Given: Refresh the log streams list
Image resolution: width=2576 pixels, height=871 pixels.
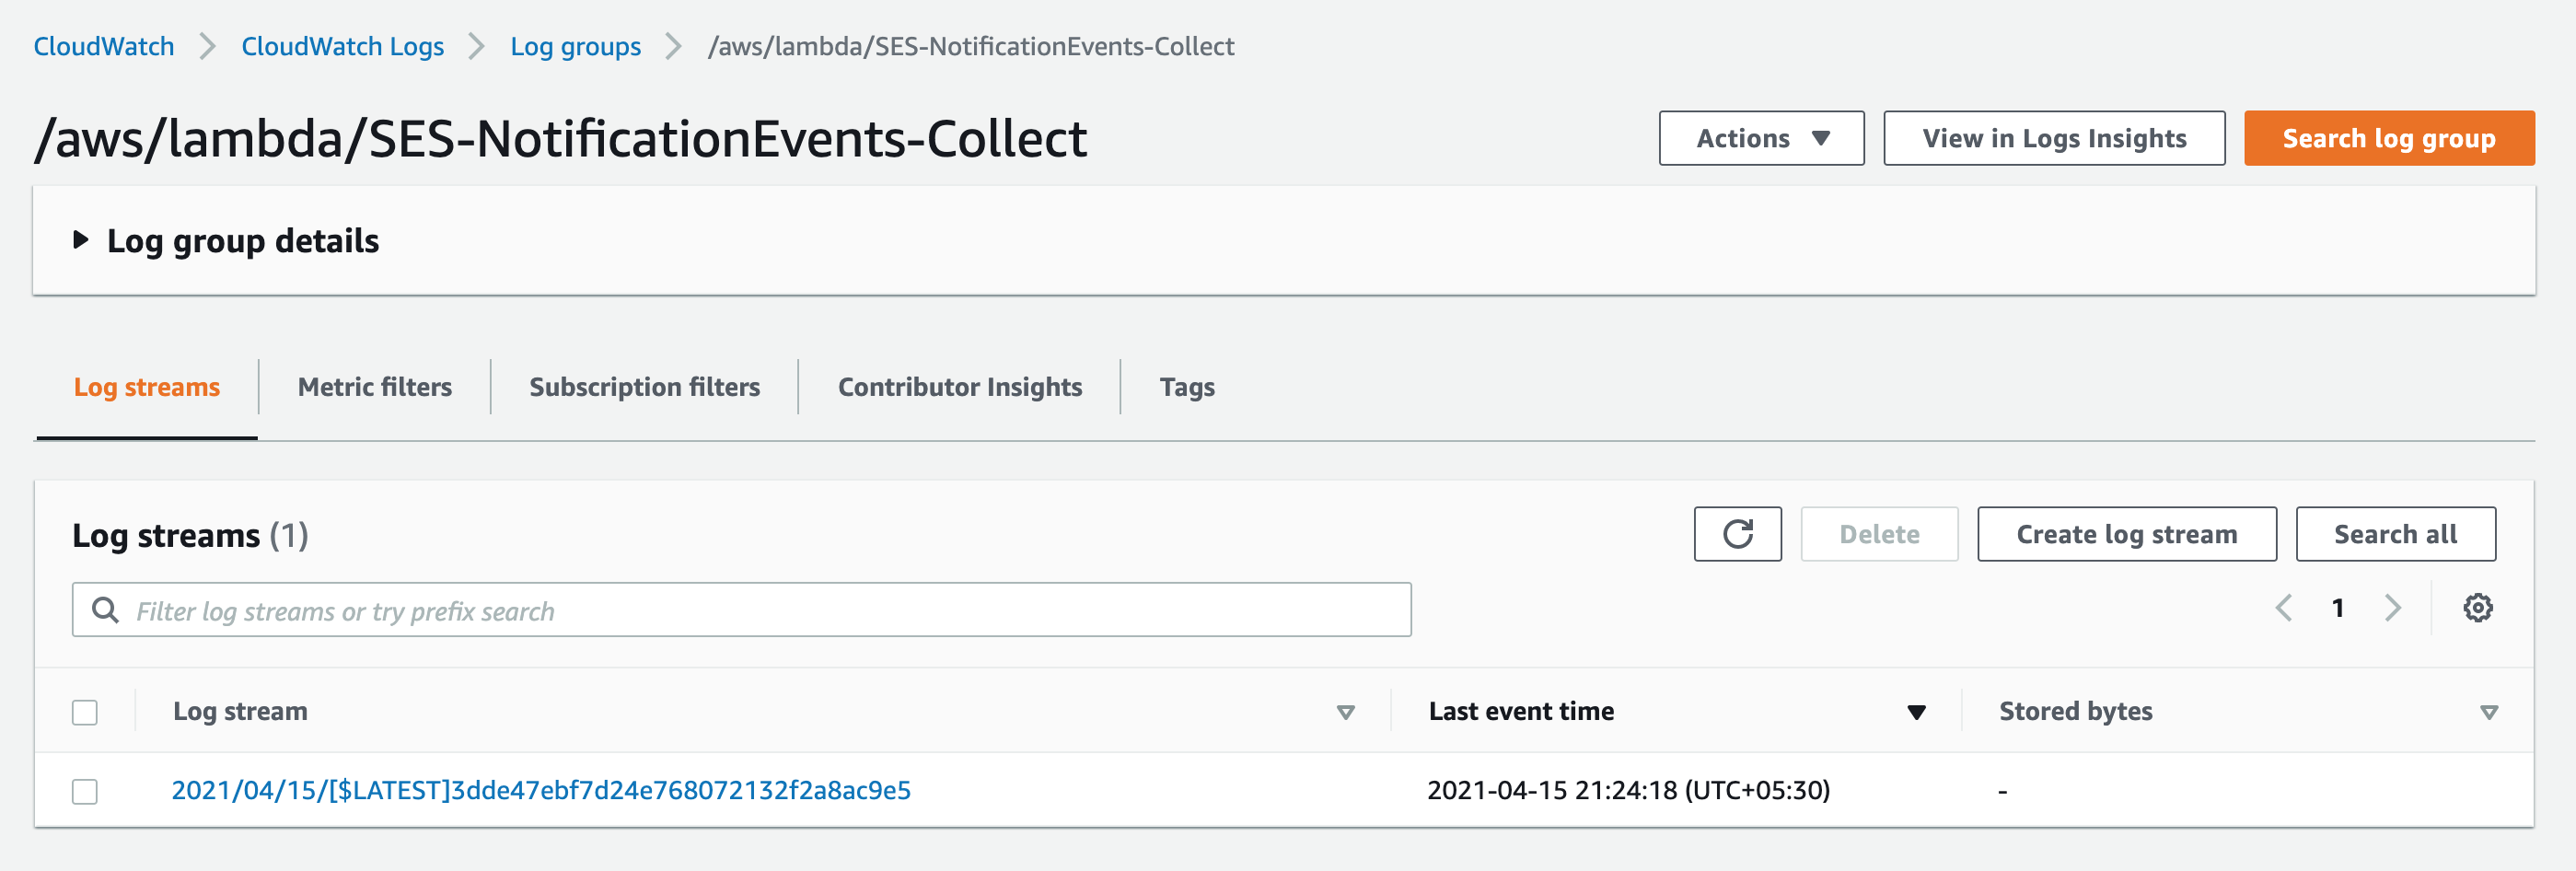Looking at the screenshot, I should coord(1737,534).
